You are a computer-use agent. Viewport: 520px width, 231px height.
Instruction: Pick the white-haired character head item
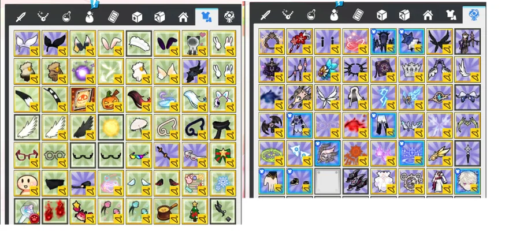click(467, 181)
